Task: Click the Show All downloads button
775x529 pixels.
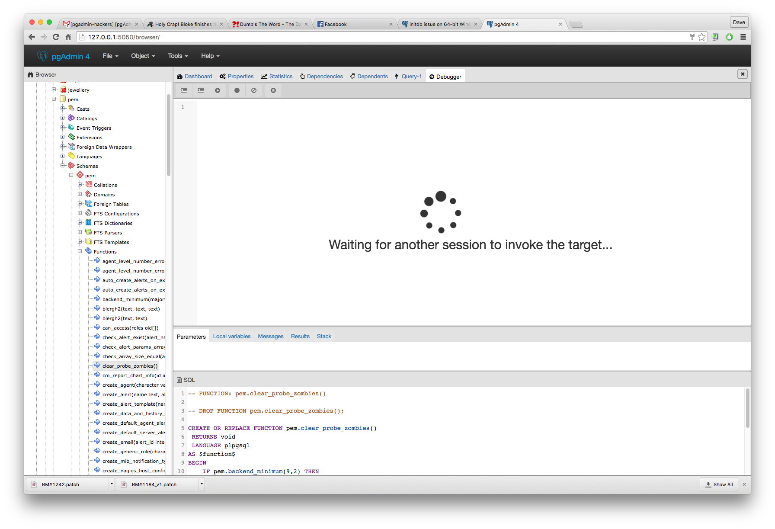Action: tap(719, 484)
